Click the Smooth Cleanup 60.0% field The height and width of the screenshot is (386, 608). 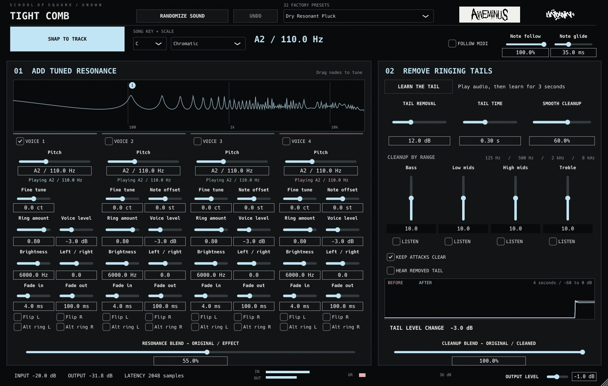[x=562, y=141]
